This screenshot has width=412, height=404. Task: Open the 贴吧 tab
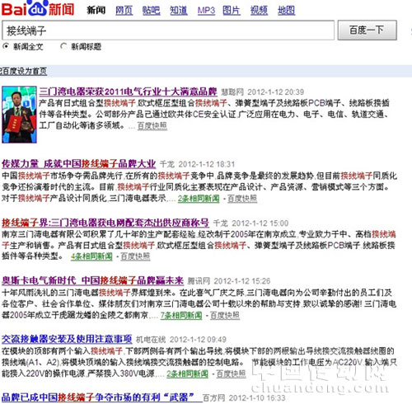coord(151,11)
